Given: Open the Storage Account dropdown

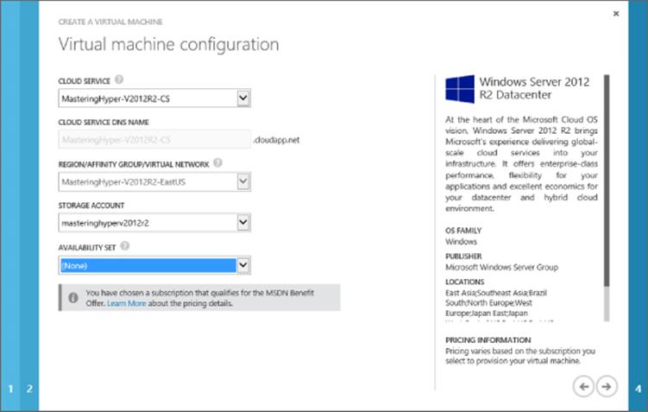Looking at the screenshot, I should point(243,223).
